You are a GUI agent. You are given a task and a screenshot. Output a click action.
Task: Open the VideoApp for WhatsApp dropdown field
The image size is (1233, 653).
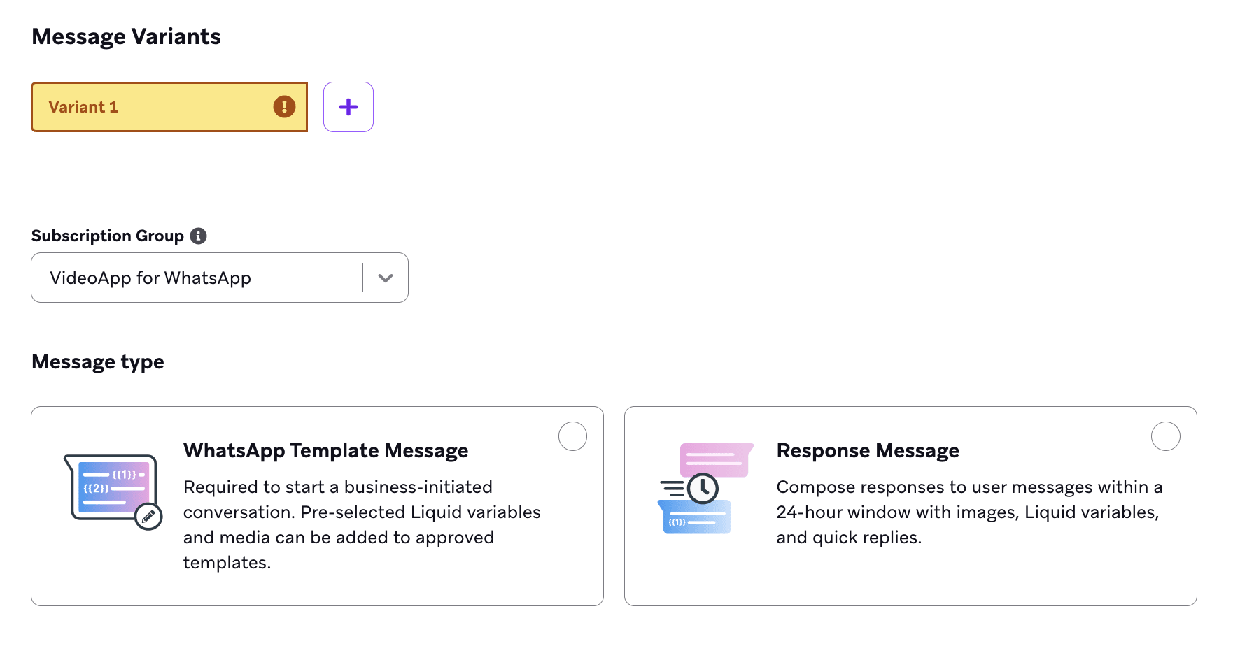[x=196, y=278]
